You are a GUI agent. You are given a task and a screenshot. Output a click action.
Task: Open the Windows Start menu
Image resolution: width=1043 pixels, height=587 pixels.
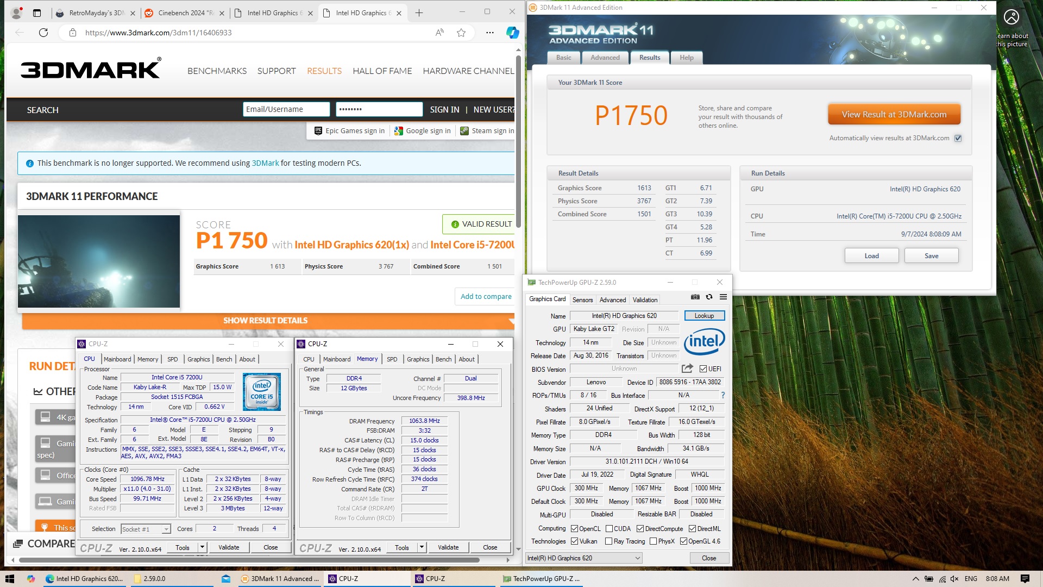tap(10, 579)
